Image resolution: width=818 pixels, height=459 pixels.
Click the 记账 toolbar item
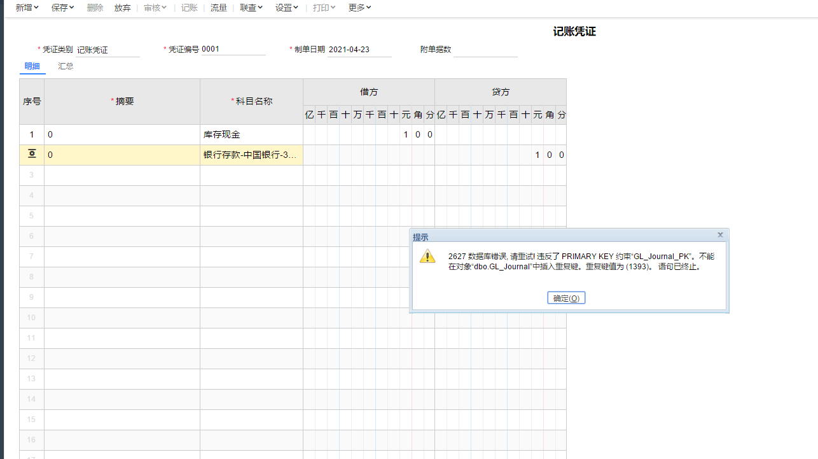[x=190, y=8]
